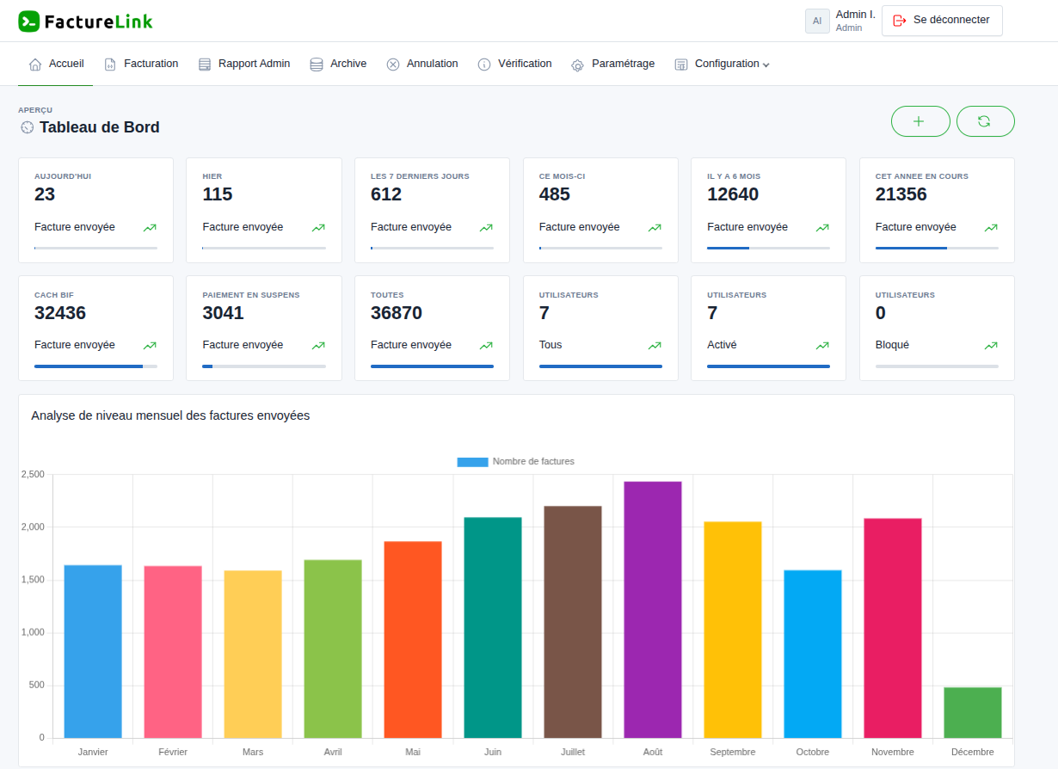Open the Facturation menu item
Screen dimensions: 1058x769
pos(151,64)
